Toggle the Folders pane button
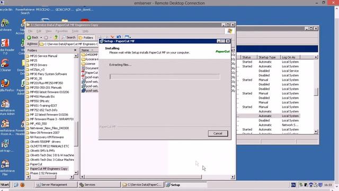The width and height of the screenshot is (339, 191). (86, 38)
